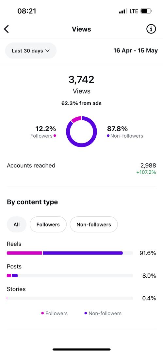The width and height of the screenshot is (163, 354).
Task: Open the info icon beside Views
Action: (x=151, y=29)
